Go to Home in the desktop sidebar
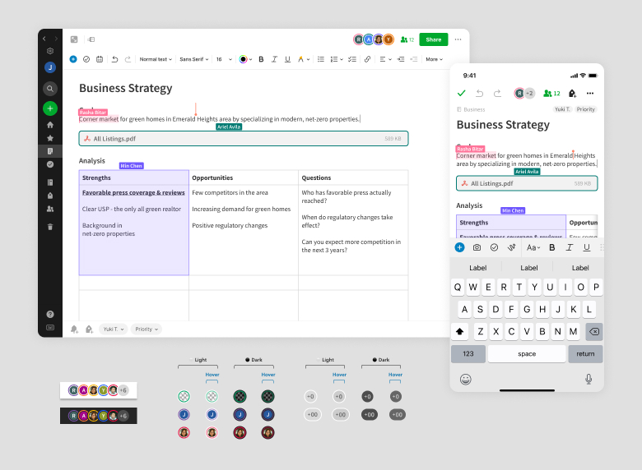 [50, 125]
